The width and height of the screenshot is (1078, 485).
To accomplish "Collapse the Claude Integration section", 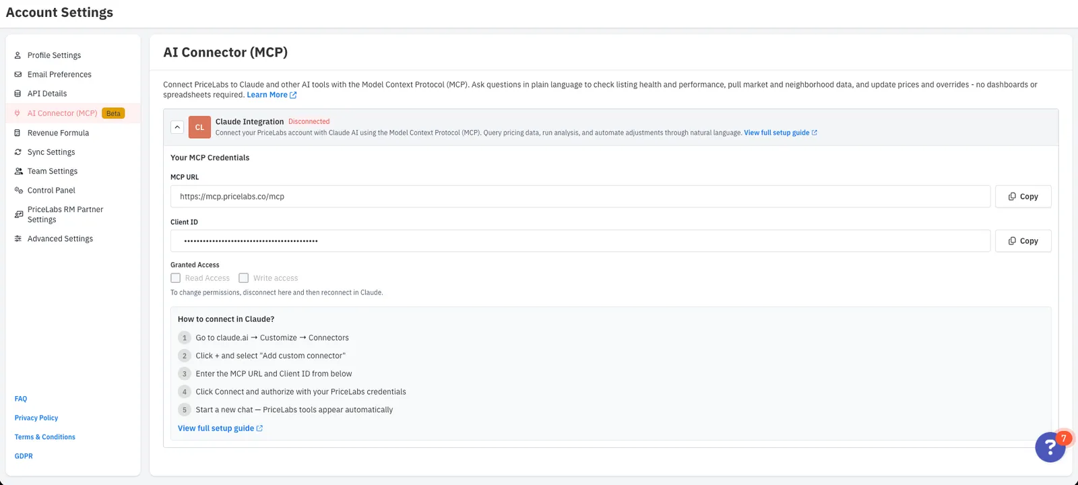I will (177, 127).
